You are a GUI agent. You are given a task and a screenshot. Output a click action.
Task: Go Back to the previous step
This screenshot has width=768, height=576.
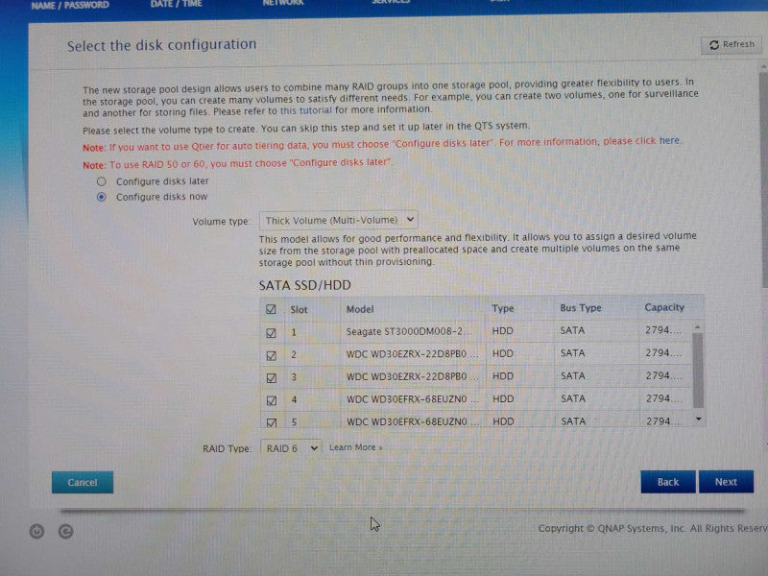pyautogui.click(x=667, y=482)
